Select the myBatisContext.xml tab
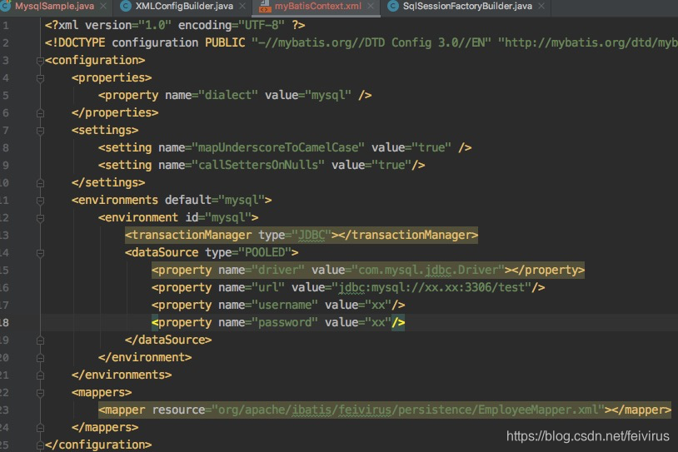The image size is (678, 452). click(x=318, y=6)
